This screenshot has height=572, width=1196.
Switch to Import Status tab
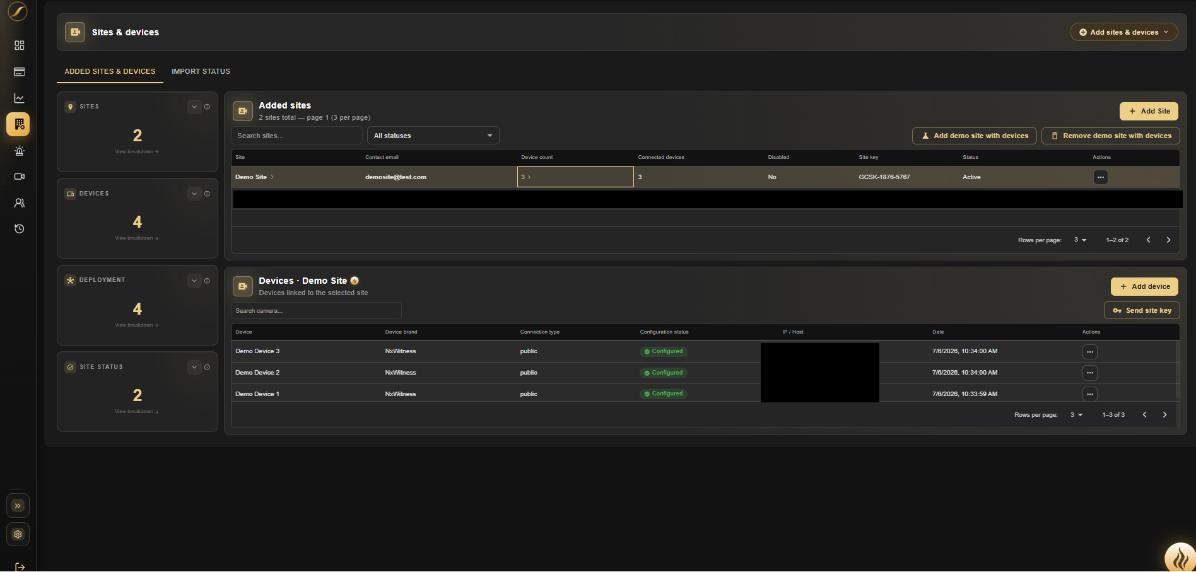(x=201, y=71)
